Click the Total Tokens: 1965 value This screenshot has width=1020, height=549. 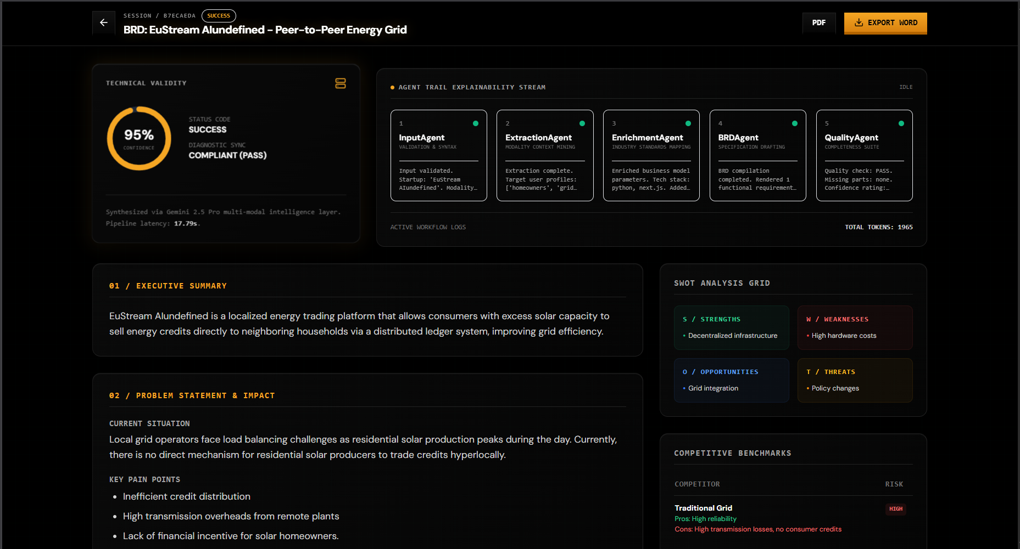pyautogui.click(x=879, y=227)
